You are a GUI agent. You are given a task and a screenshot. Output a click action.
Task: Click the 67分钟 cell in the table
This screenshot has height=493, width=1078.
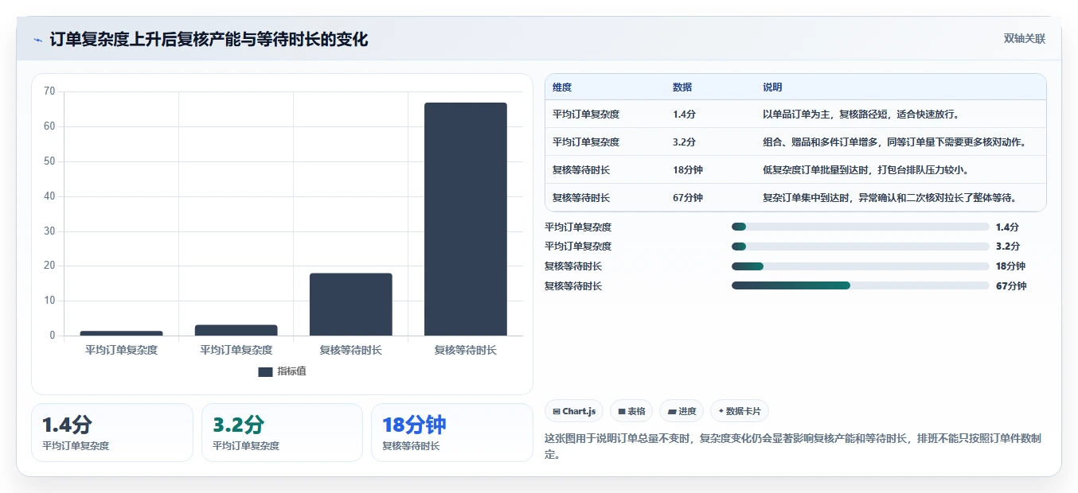tap(688, 198)
